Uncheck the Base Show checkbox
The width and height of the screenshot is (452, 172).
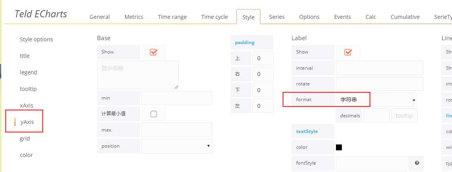tap(153, 52)
